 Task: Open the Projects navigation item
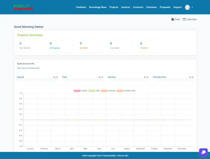(x=114, y=7)
